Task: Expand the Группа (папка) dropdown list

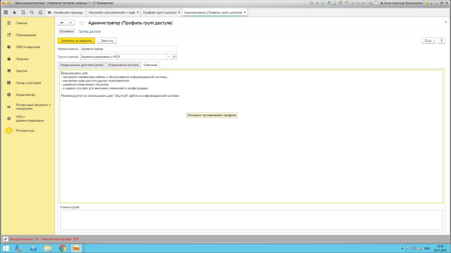Action: pos(169,57)
